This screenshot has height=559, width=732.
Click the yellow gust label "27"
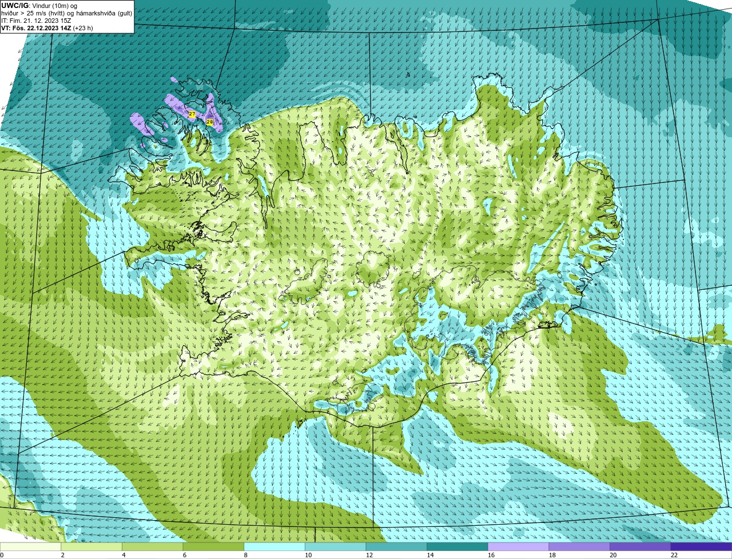click(192, 114)
